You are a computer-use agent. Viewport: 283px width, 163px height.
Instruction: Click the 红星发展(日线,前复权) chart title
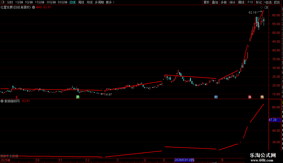tap(16, 8)
